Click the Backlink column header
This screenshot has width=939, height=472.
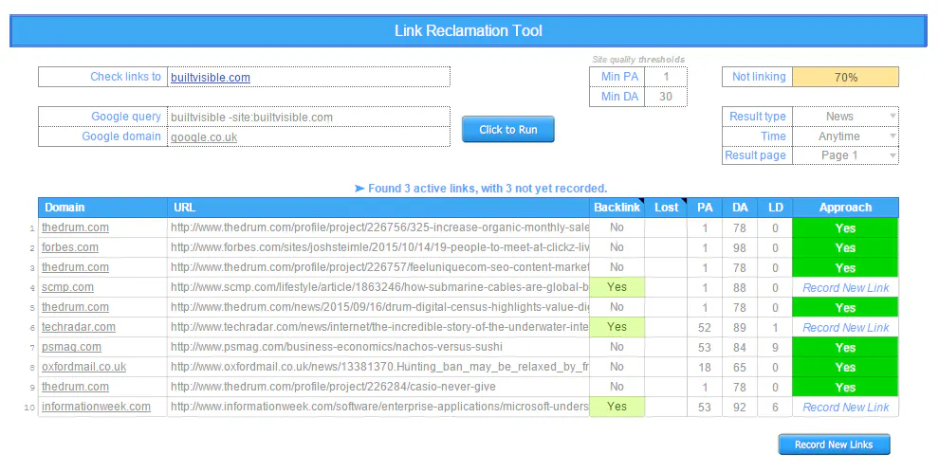[617, 207]
